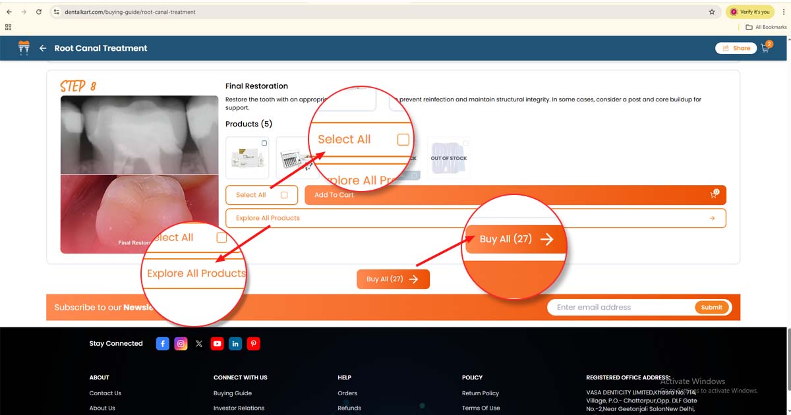Image resolution: width=791 pixels, height=415 pixels.
Task: Open the Facebook social page icon
Action: [x=163, y=344]
